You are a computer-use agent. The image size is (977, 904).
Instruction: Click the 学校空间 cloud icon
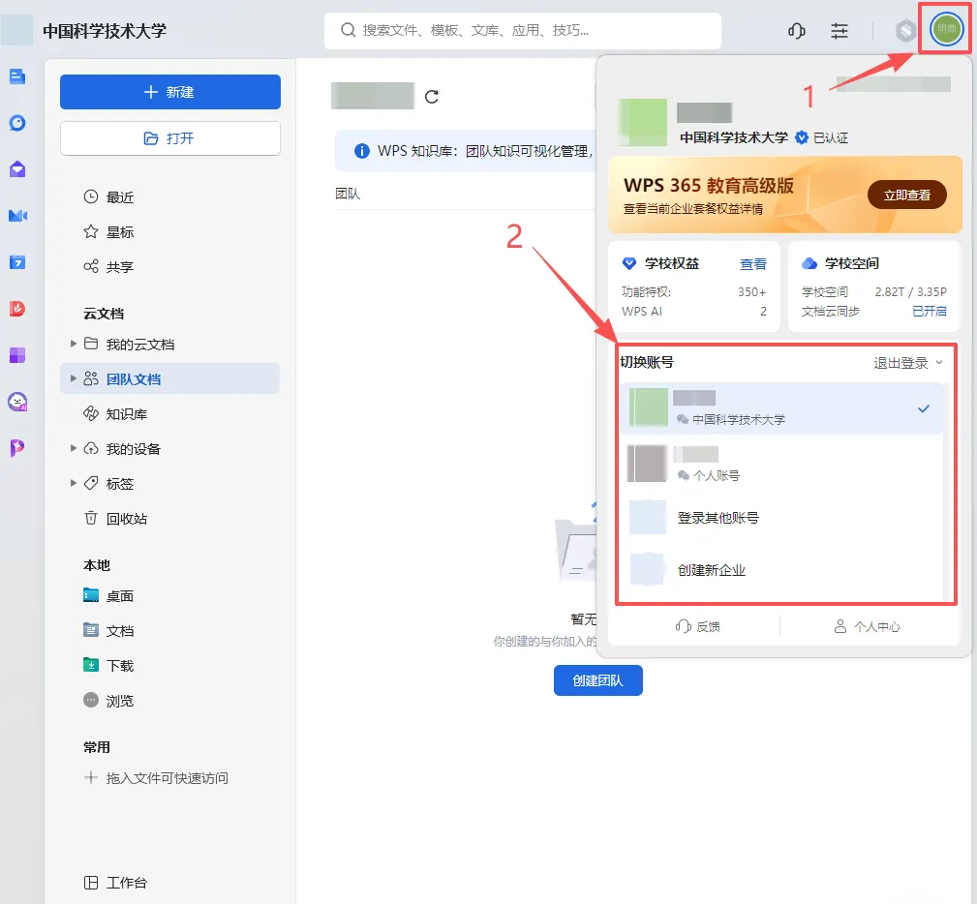809,263
